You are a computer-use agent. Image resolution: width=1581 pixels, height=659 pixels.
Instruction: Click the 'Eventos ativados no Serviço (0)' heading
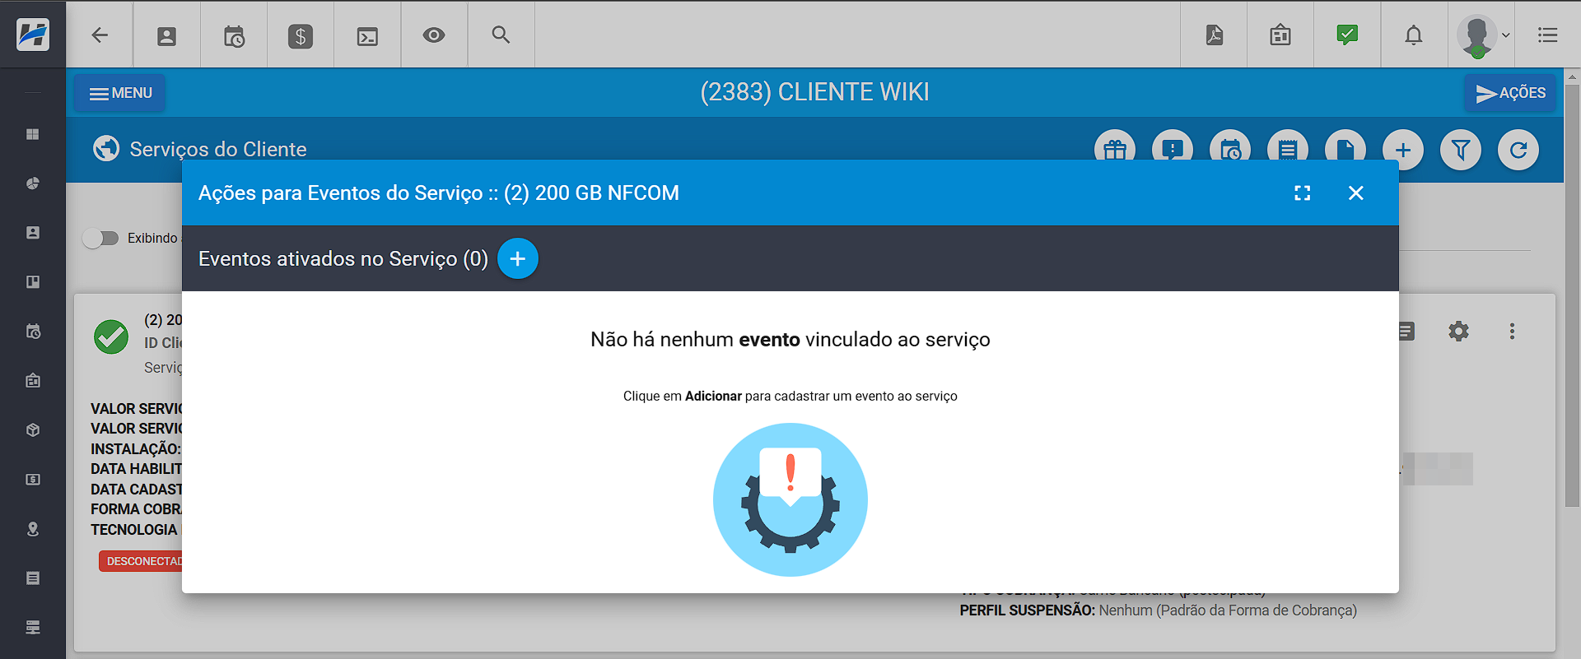(343, 258)
